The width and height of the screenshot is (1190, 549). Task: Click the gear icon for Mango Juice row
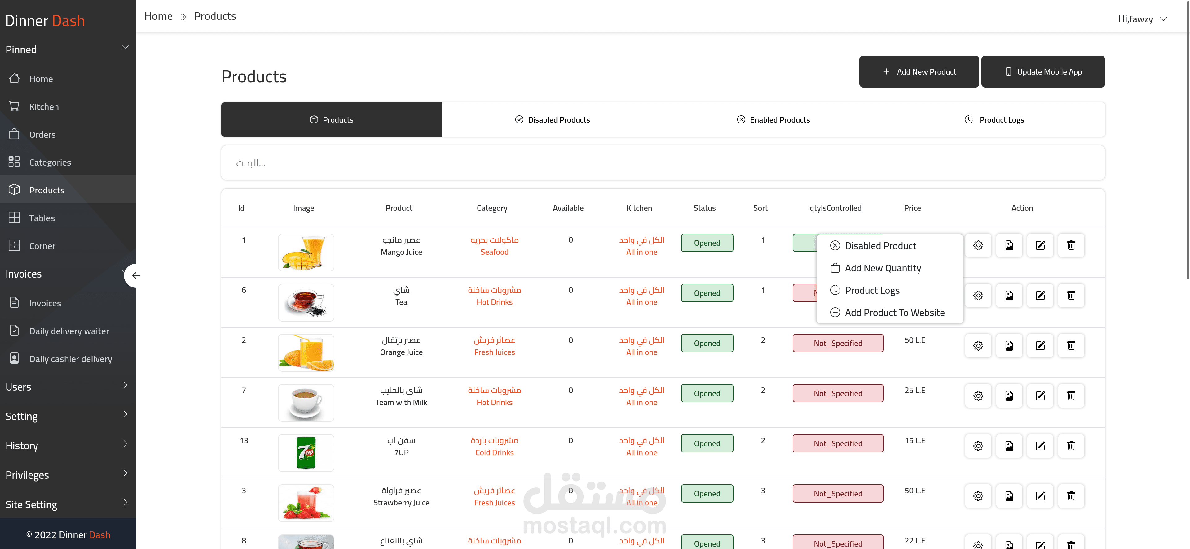pos(978,245)
